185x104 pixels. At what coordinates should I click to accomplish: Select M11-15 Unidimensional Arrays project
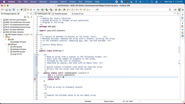[17, 25]
